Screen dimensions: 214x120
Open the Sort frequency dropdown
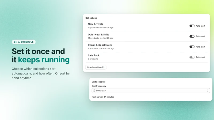(x=151, y=91)
